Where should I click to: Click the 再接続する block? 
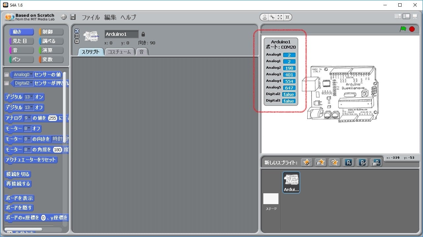point(18,184)
